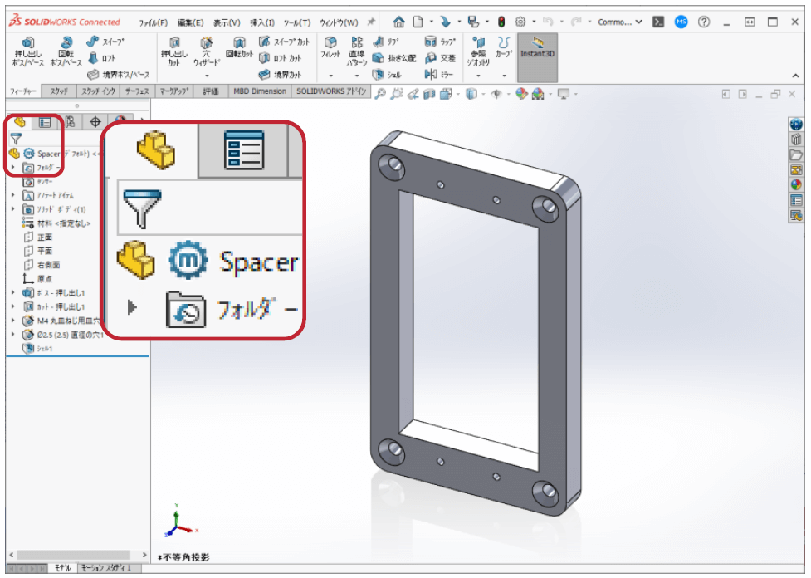Select the 押し出しカット extruded cut tool
The height and width of the screenshot is (578, 811).
coord(174,51)
